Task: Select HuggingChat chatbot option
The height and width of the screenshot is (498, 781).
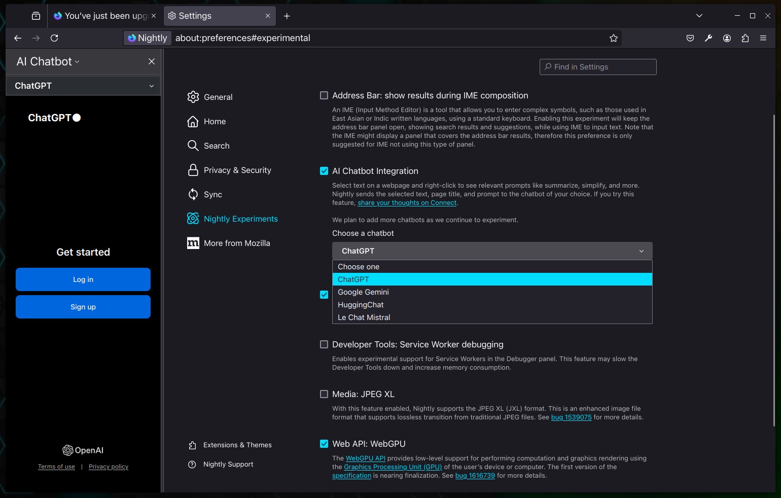Action: 492,305
